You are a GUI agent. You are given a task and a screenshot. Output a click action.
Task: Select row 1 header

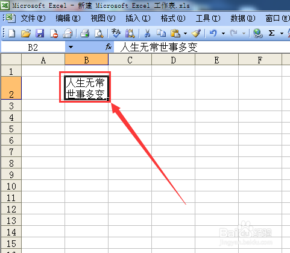click(11, 71)
